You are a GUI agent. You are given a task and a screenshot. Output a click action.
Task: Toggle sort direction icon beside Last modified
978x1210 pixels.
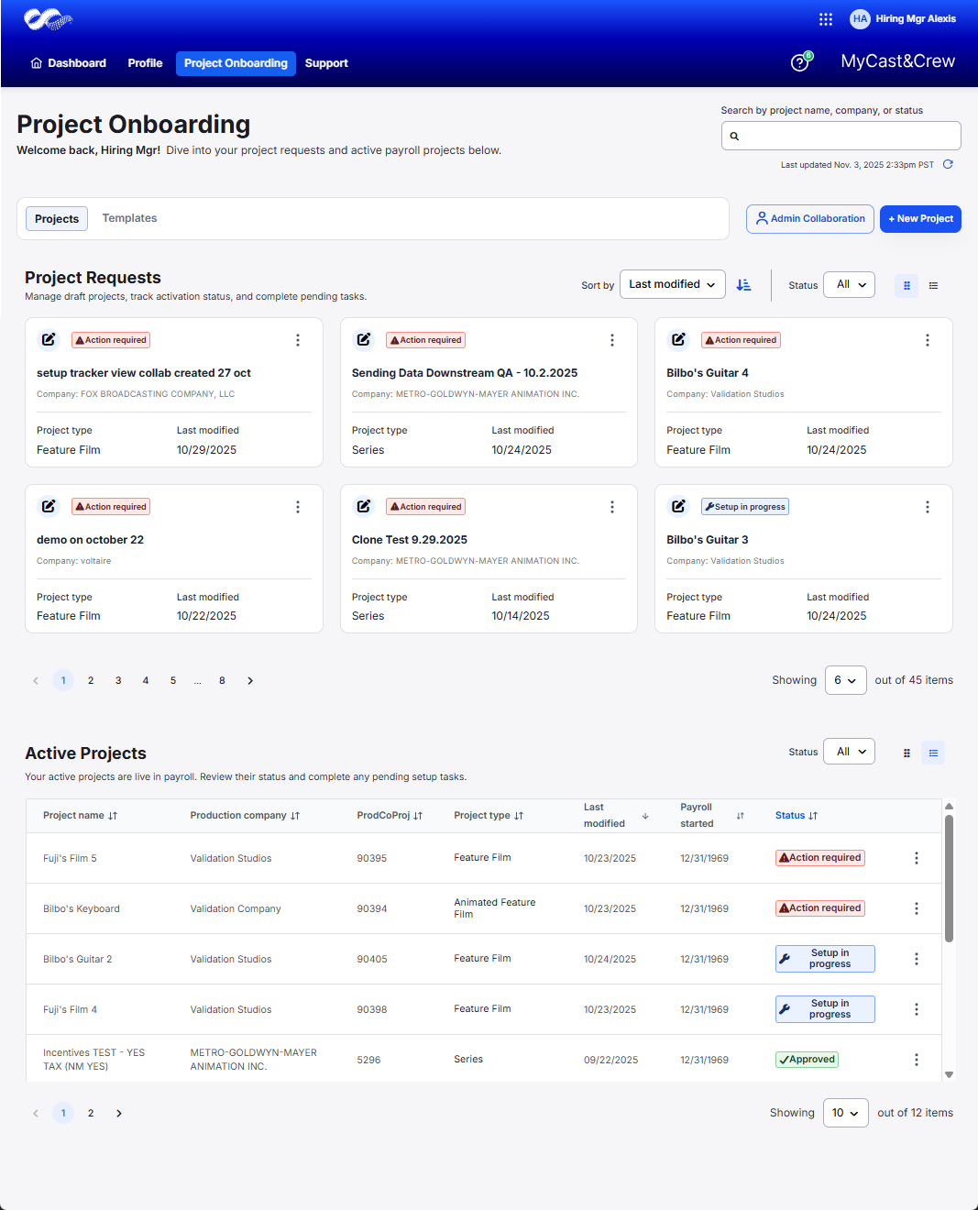[744, 285]
